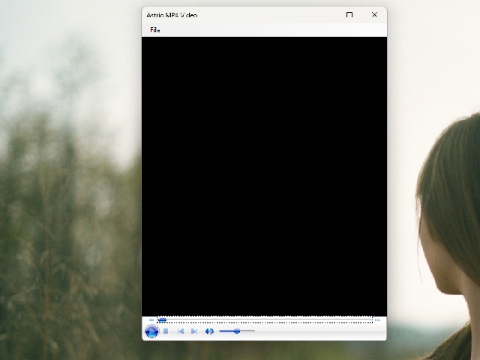Click the desktop wallpaper outside the player
The image size is (480, 360).
67,184
